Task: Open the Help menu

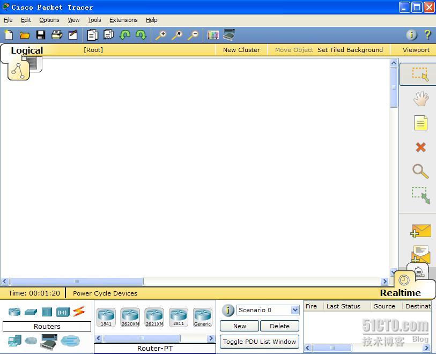Action: point(152,20)
